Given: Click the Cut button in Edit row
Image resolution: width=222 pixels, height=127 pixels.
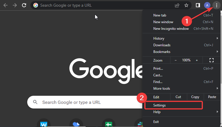Looking at the screenshot, I should pos(179,97).
